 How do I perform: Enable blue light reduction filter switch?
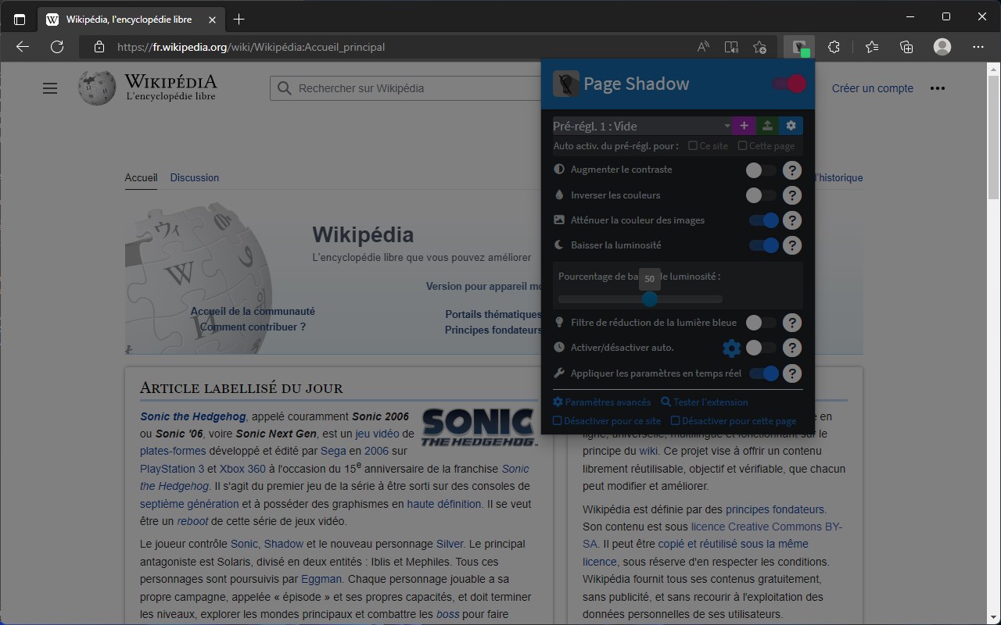(761, 323)
